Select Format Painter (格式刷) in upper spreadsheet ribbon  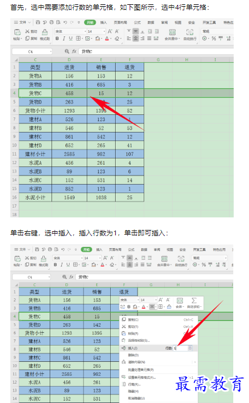click(x=45, y=34)
